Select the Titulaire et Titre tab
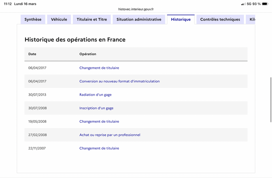 (x=92, y=20)
